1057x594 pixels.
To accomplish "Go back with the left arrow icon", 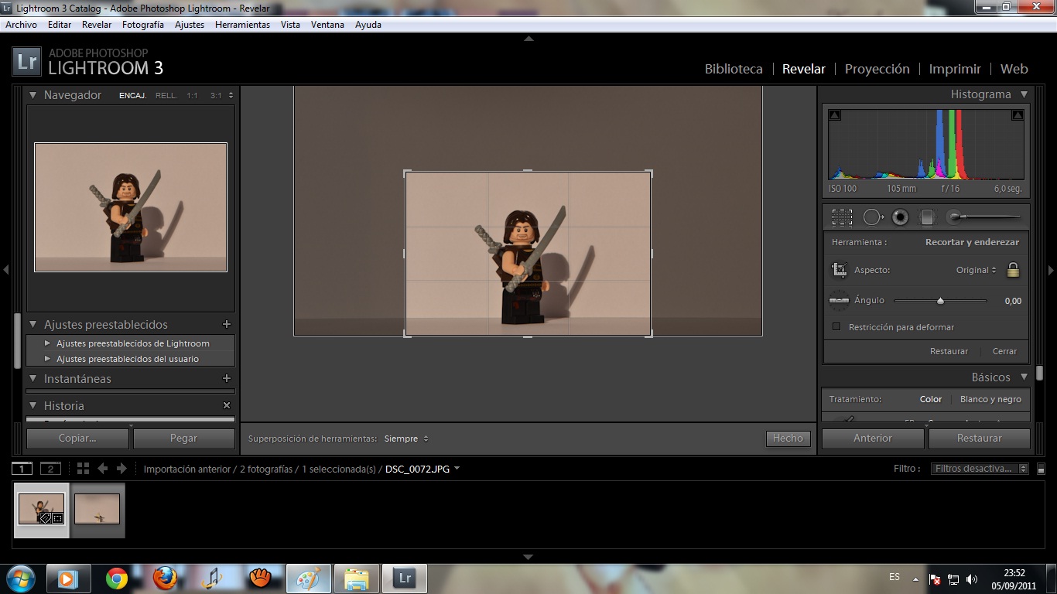I will pyautogui.click(x=102, y=469).
